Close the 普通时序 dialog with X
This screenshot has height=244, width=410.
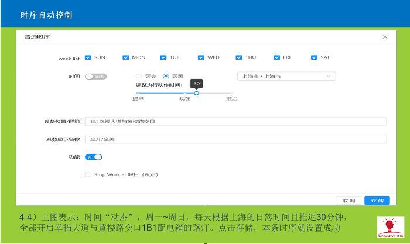point(385,37)
